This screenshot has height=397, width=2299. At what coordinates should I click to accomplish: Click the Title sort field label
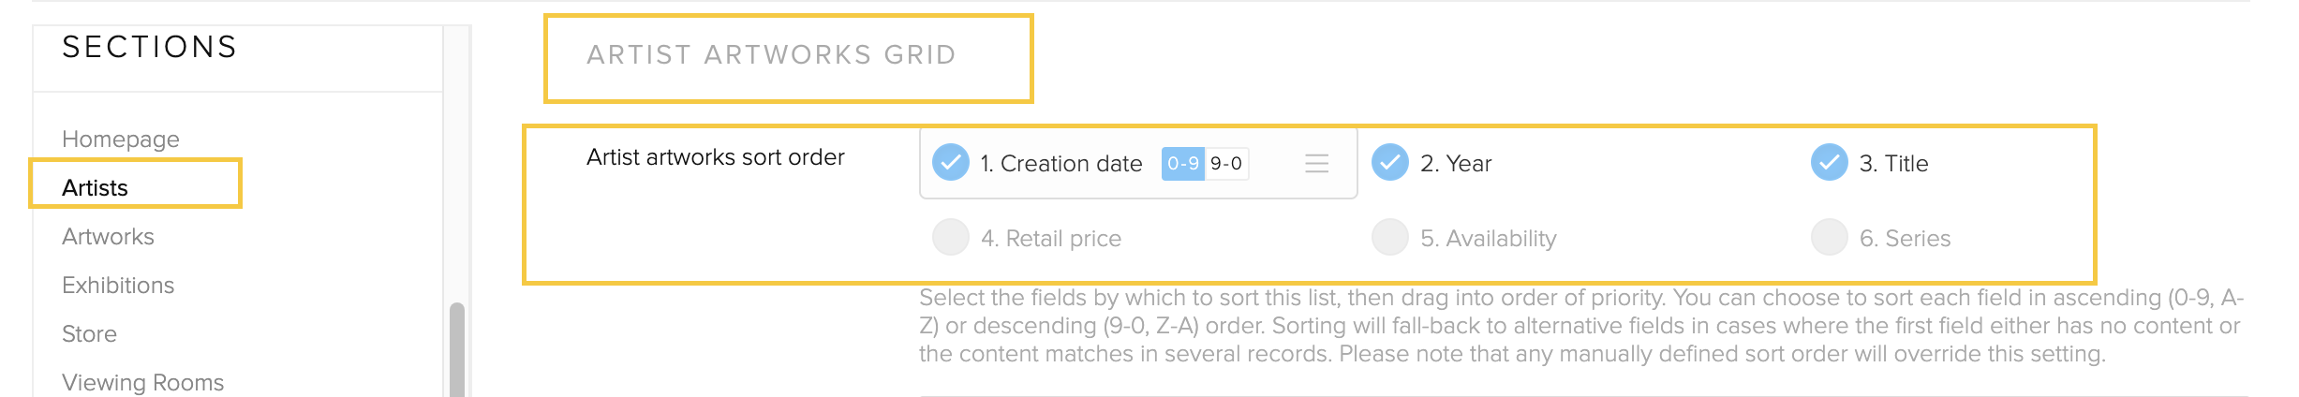coord(1893,163)
